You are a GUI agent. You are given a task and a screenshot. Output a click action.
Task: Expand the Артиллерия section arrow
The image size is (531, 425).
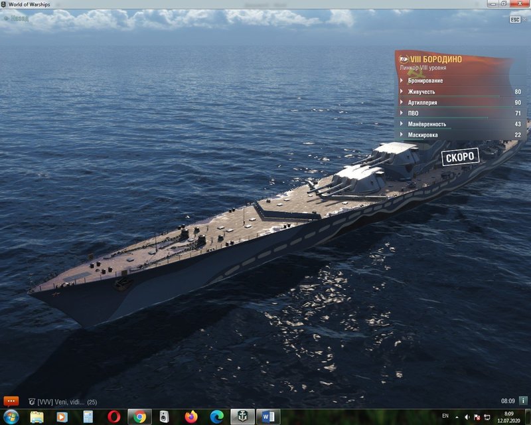click(402, 102)
